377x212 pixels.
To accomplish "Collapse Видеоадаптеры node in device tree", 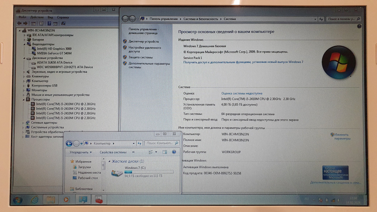I will pos(25,44).
